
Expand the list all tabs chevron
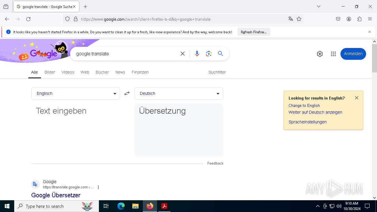[x=319, y=6]
